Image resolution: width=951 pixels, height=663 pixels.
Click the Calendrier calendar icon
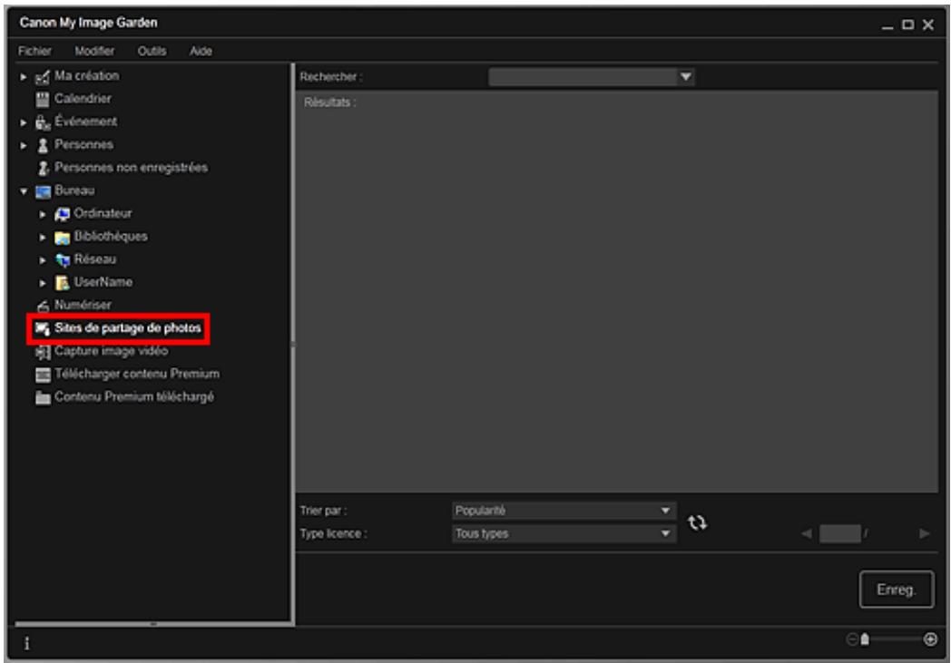click(40, 99)
